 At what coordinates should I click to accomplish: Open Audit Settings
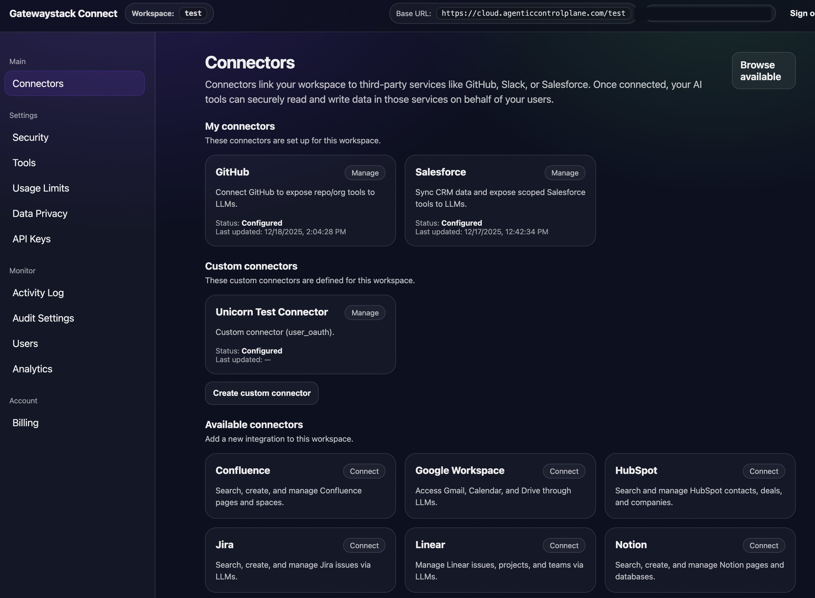pos(43,318)
